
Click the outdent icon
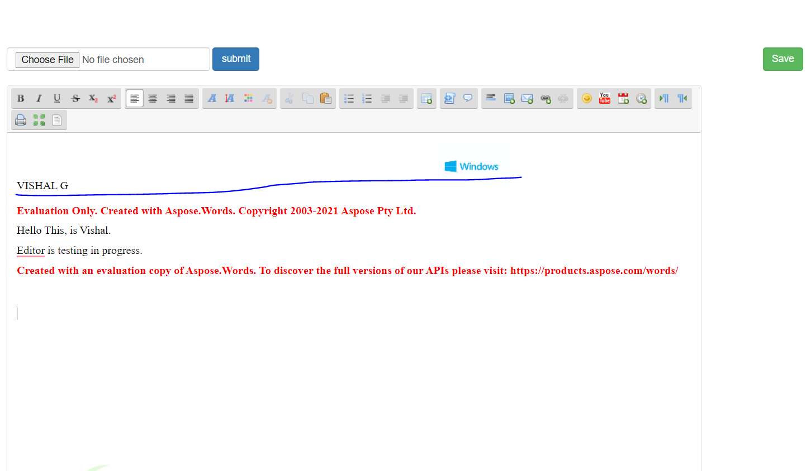click(385, 99)
